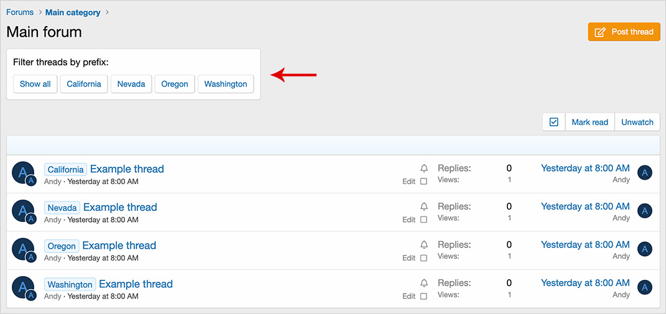Click Mark read button
This screenshot has height=314, width=666.
[x=590, y=122]
